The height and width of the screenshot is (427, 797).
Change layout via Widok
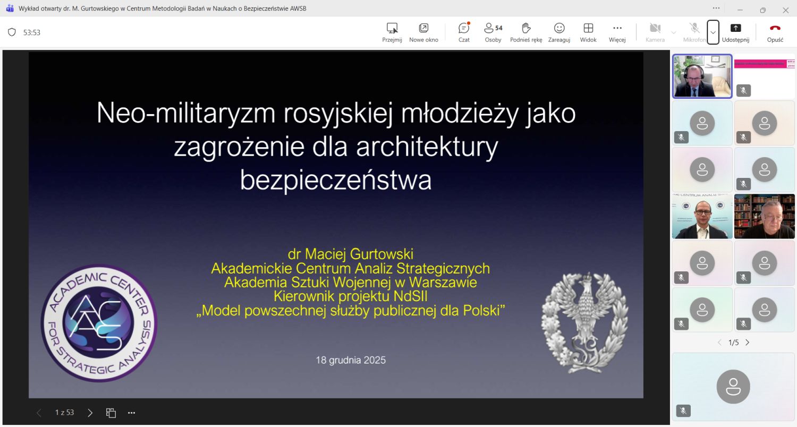(x=588, y=32)
